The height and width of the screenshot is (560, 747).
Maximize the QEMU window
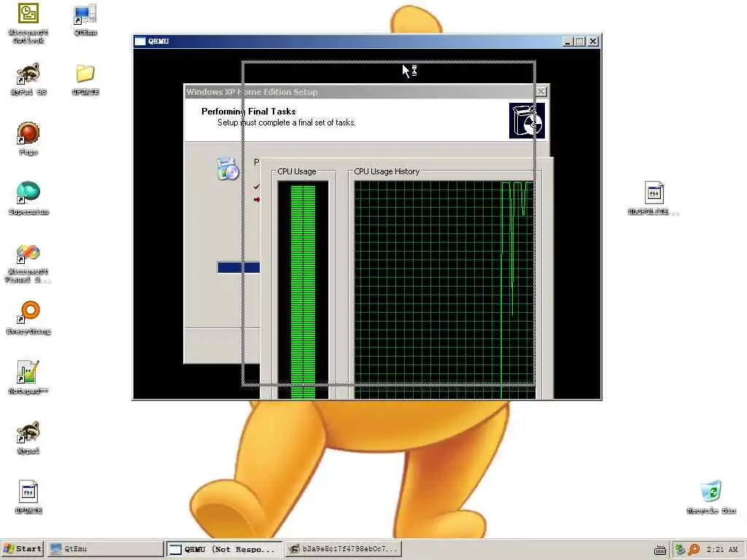tap(580, 42)
